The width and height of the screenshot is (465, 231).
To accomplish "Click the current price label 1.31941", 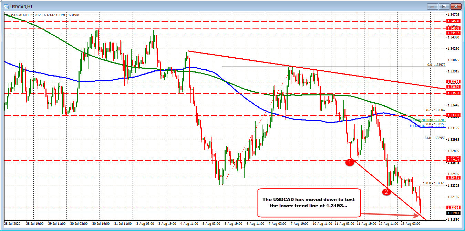I will pyautogui.click(x=453, y=213).
